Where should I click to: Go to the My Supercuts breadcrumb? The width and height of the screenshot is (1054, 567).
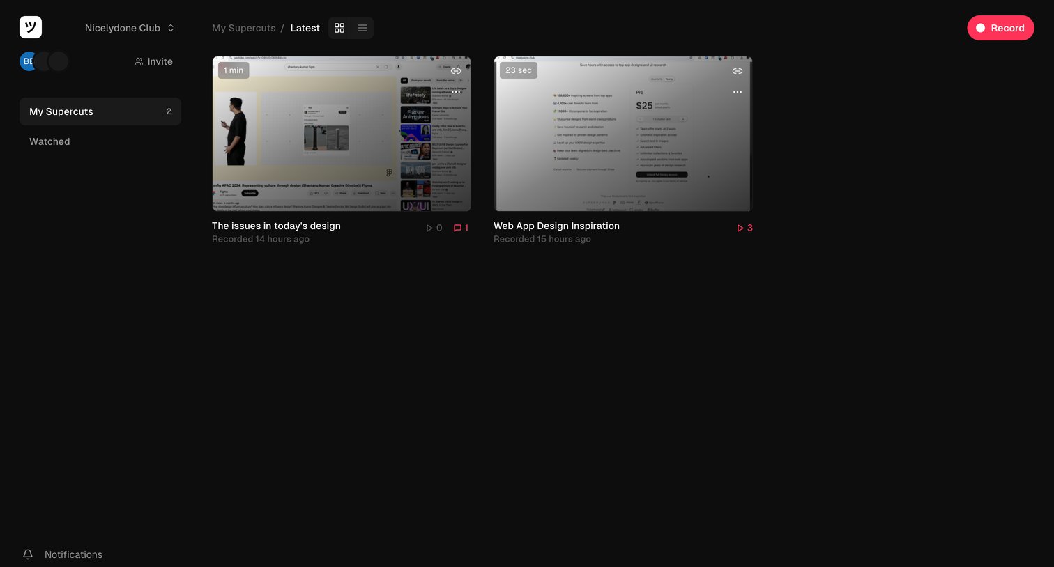pyautogui.click(x=244, y=28)
